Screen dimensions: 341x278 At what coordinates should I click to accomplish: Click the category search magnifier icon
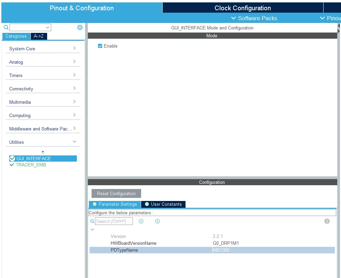pos(6,27)
